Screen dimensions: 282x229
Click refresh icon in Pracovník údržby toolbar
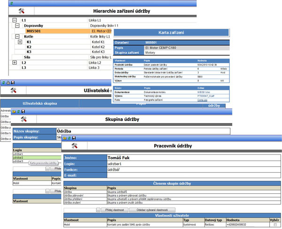(69, 138)
